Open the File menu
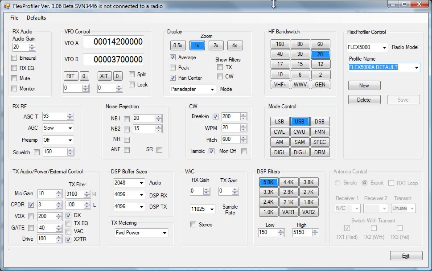This screenshot has height=271, width=432. tap(14, 18)
